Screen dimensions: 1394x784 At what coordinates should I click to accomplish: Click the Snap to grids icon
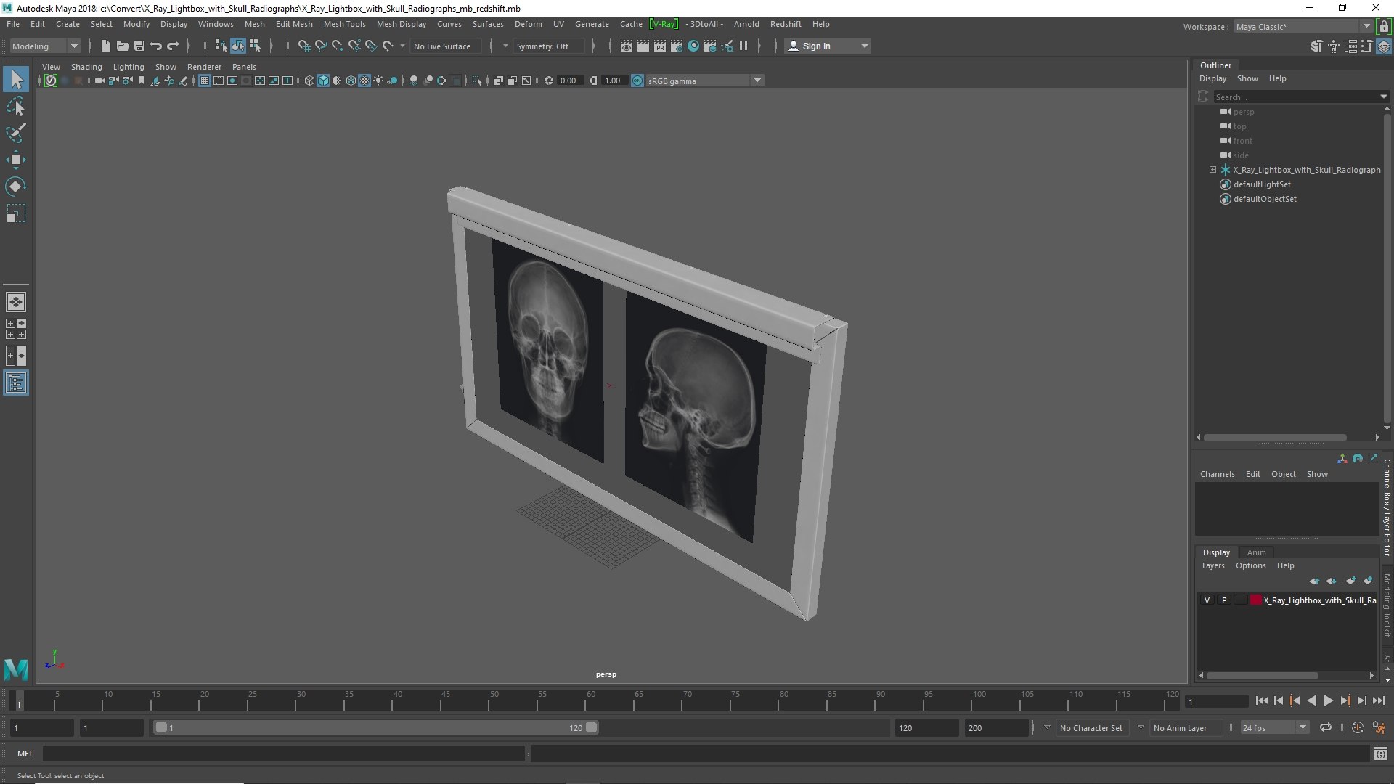tap(303, 46)
